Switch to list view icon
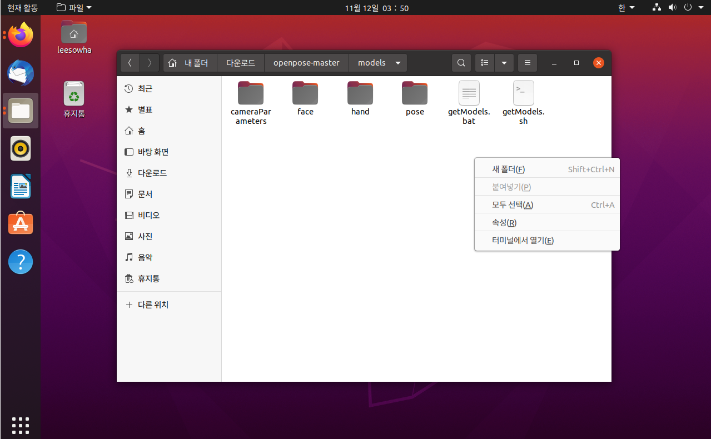This screenshot has width=711, height=439. click(485, 63)
